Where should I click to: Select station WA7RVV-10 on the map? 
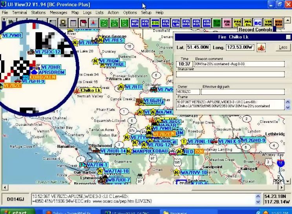[193, 172]
